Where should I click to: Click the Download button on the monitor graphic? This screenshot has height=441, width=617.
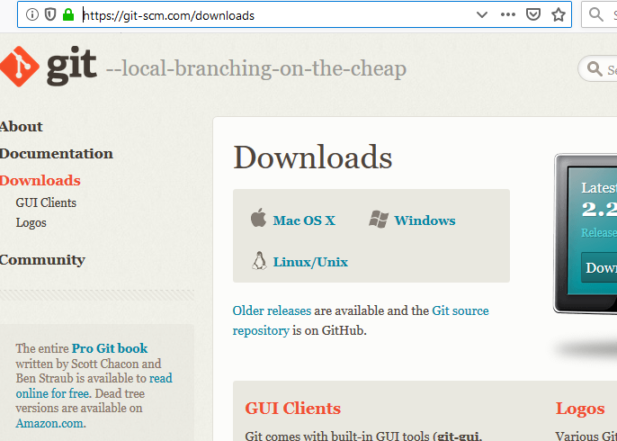coord(599,267)
